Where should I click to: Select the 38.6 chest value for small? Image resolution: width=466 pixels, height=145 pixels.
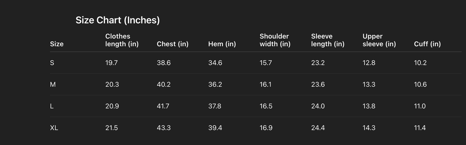pos(164,63)
